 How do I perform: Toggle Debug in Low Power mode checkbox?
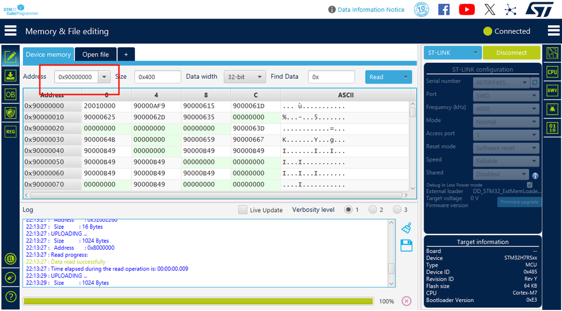[x=530, y=185]
